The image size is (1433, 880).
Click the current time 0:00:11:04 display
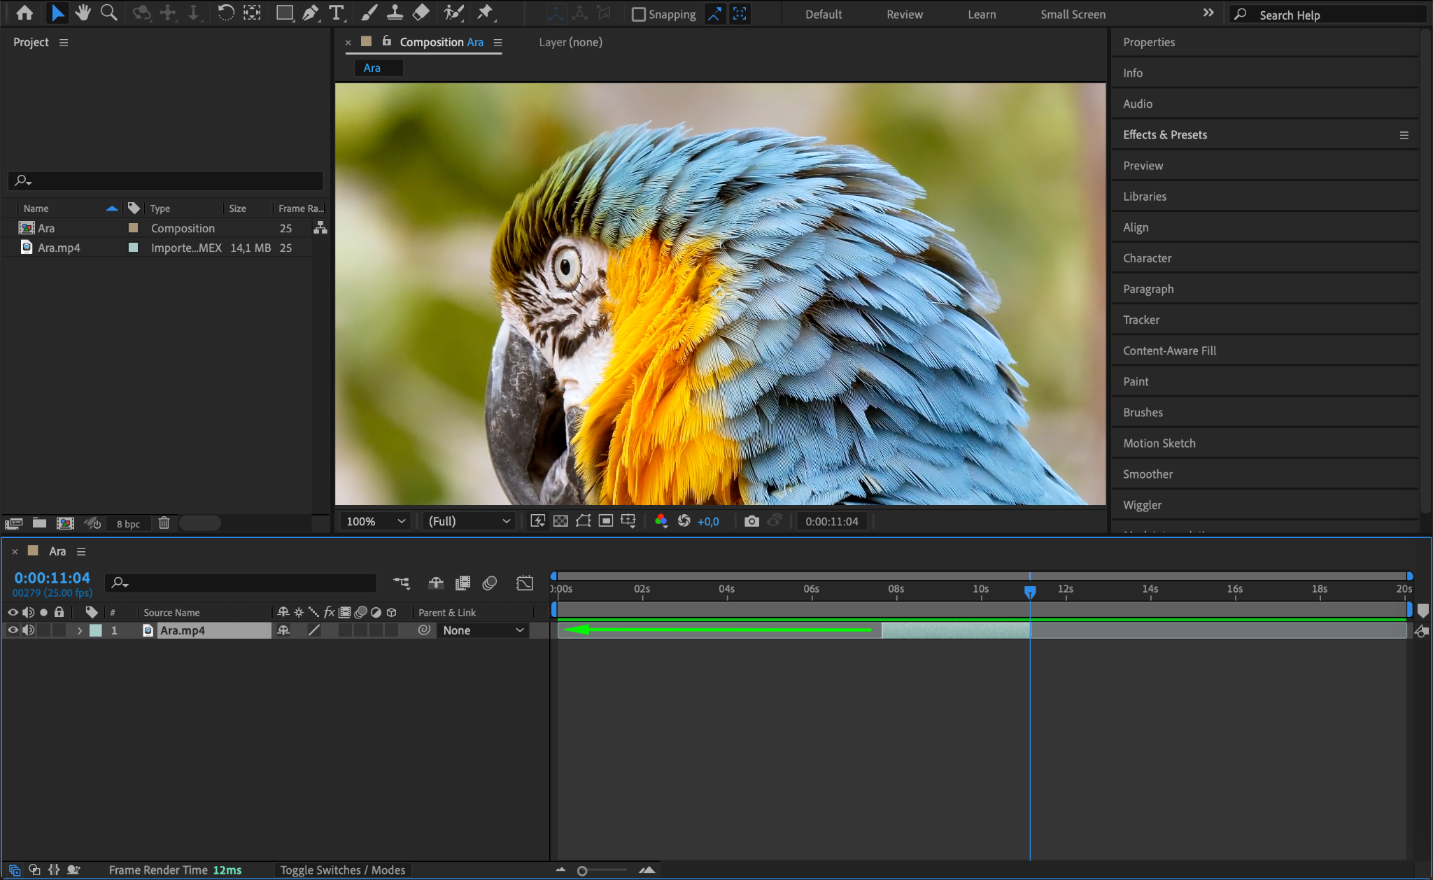point(52,578)
